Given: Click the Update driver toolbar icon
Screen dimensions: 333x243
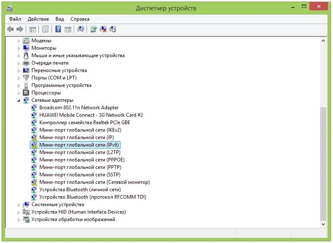Looking at the screenshot, I should point(94,29).
